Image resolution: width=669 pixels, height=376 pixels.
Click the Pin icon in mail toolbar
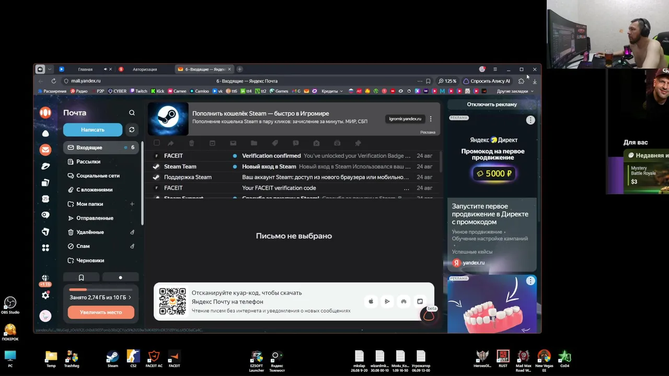[358, 143]
